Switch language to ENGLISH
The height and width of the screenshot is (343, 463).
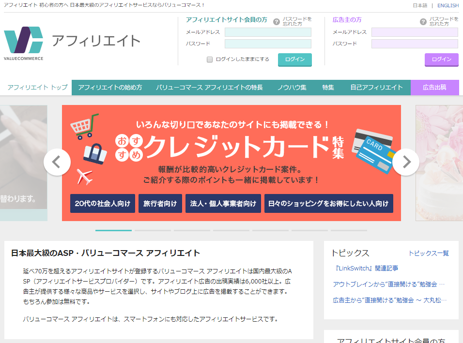point(448,5)
